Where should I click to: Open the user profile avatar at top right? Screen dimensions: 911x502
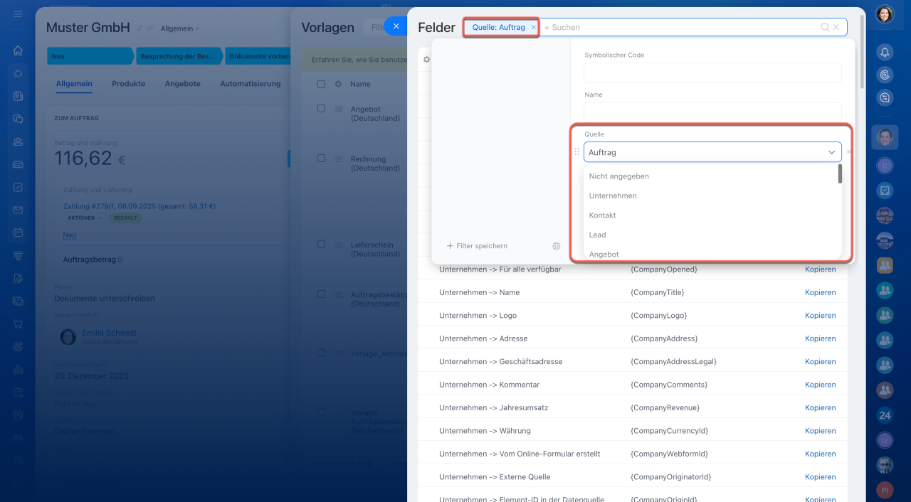click(885, 14)
